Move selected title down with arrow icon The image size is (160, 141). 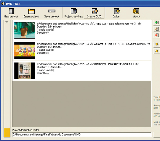157,51
